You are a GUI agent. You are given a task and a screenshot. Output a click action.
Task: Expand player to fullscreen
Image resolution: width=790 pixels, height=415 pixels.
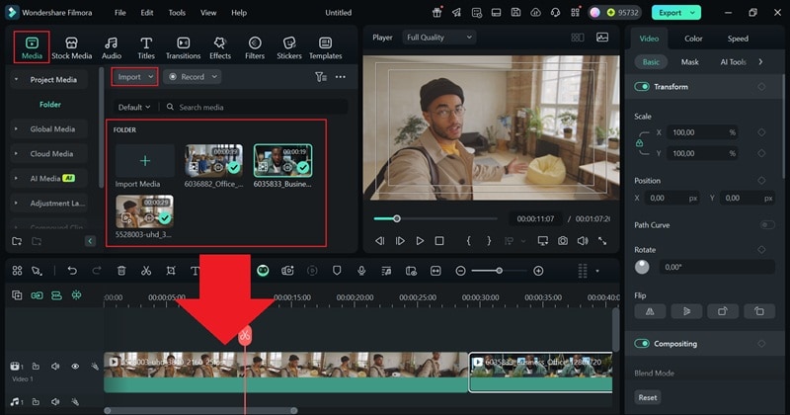pyautogui.click(x=602, y=241)
